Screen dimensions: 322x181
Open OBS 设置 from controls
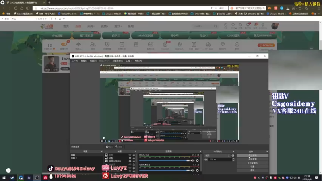point(252,167)
